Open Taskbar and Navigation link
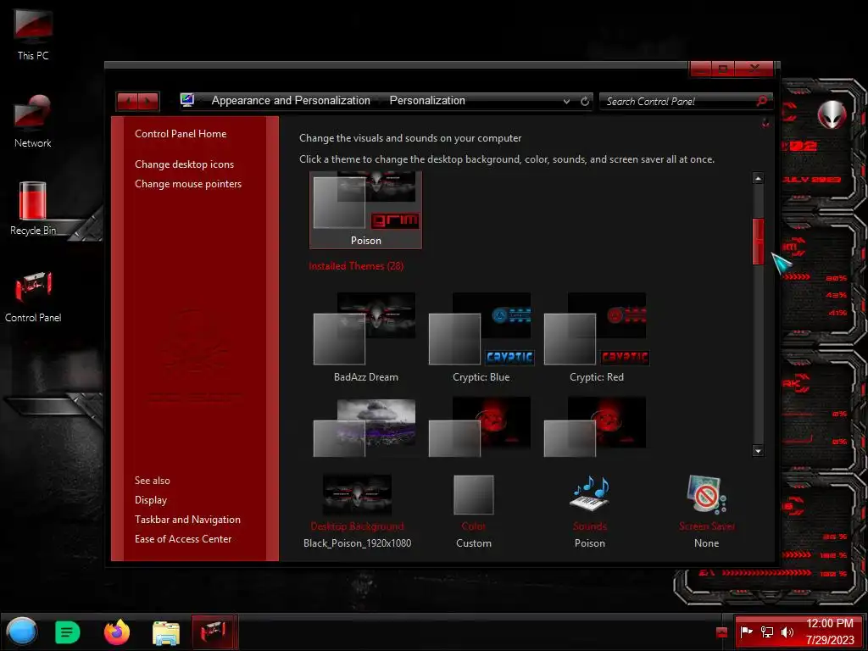 pyautogui.click(x=187, y=520)
